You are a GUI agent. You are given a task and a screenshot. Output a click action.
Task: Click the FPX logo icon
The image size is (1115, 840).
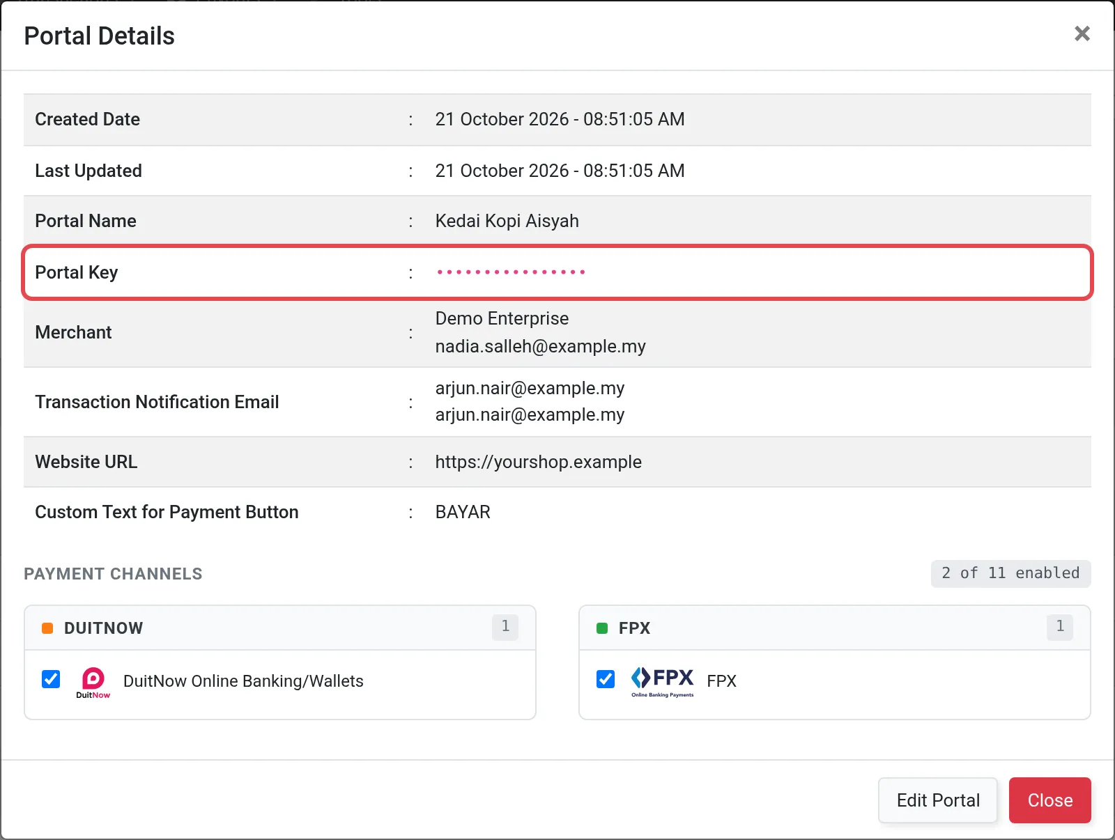pos(662,681)
